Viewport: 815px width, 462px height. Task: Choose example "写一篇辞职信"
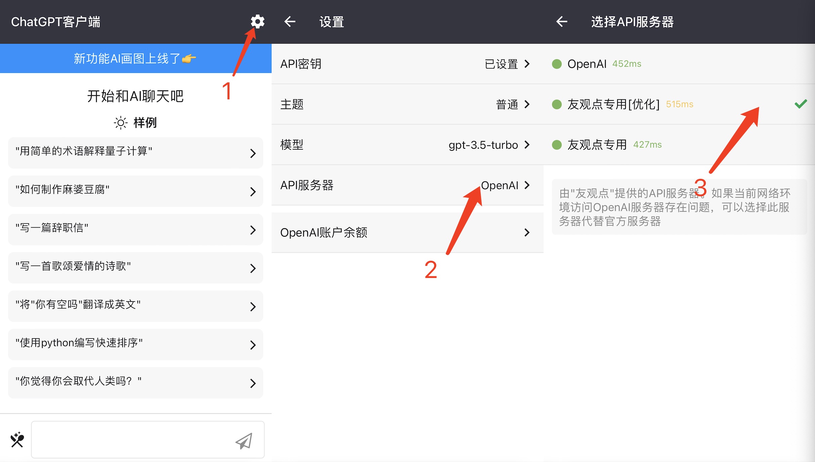(x=135, y=229)
